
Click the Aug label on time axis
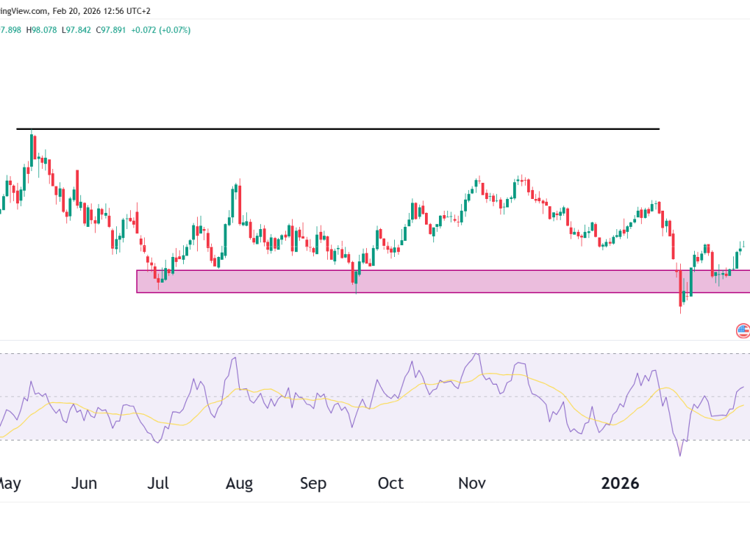point(239,484)
